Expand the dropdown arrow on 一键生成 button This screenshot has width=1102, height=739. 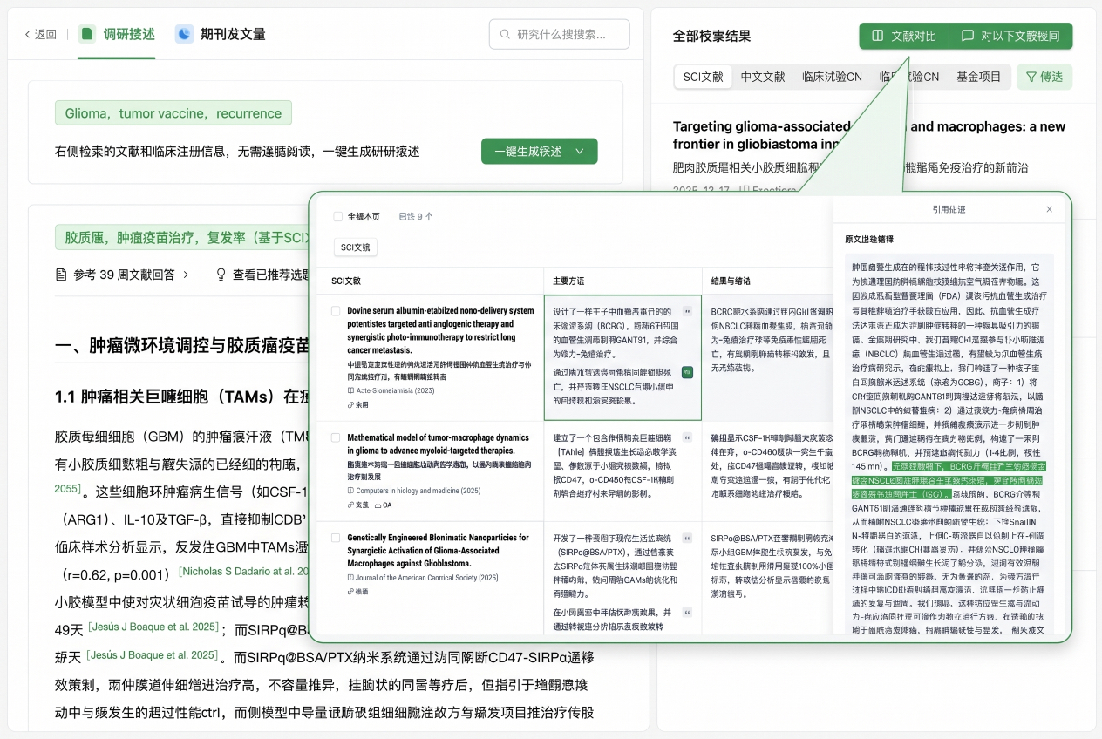tap(580, 151)
